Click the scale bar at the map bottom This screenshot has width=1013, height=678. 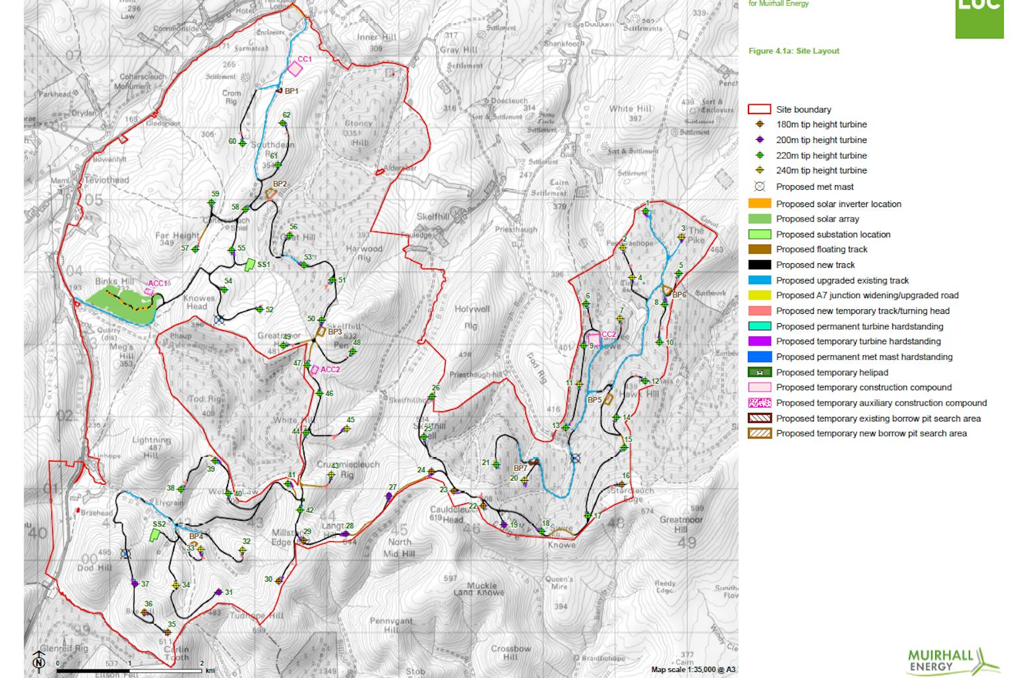(129, 671)
